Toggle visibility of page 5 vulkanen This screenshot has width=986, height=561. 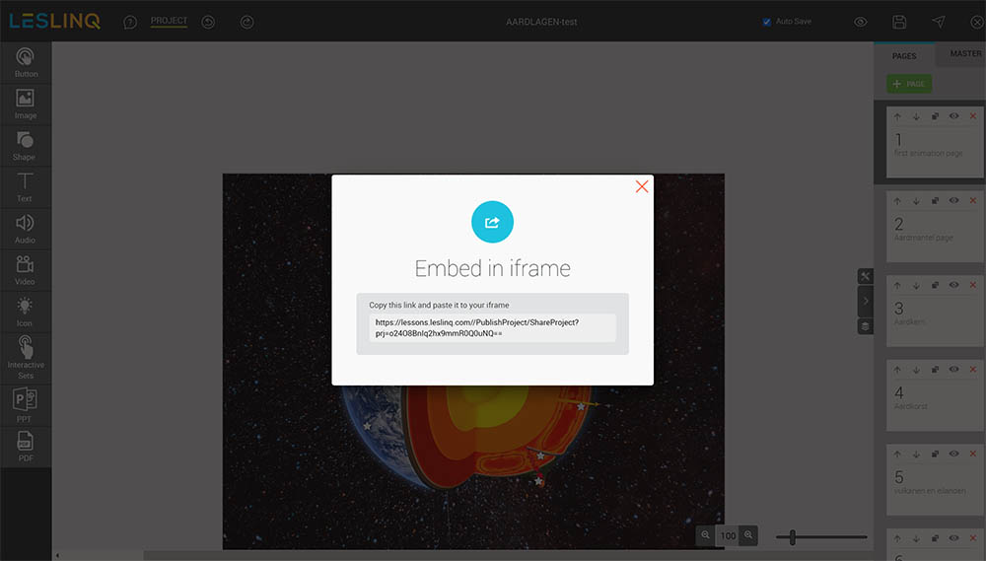[x=953, y=454]
